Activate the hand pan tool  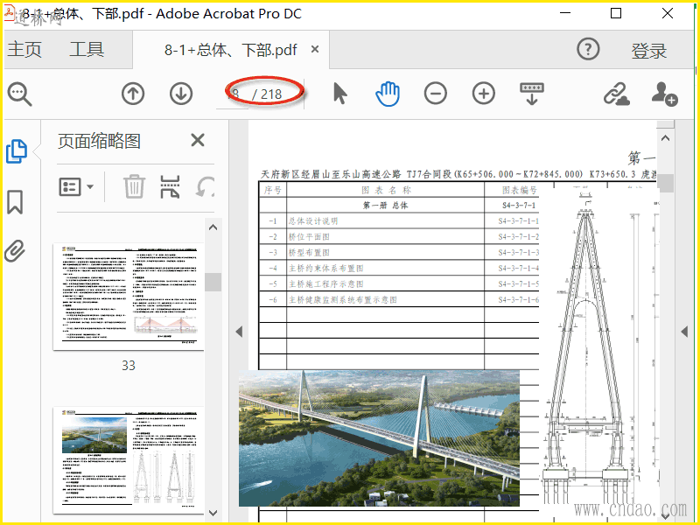click(388, 94)
